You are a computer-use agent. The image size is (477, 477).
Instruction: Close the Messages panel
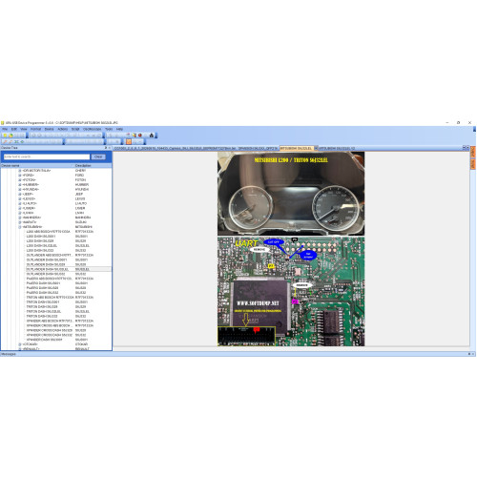coord(473,354)
